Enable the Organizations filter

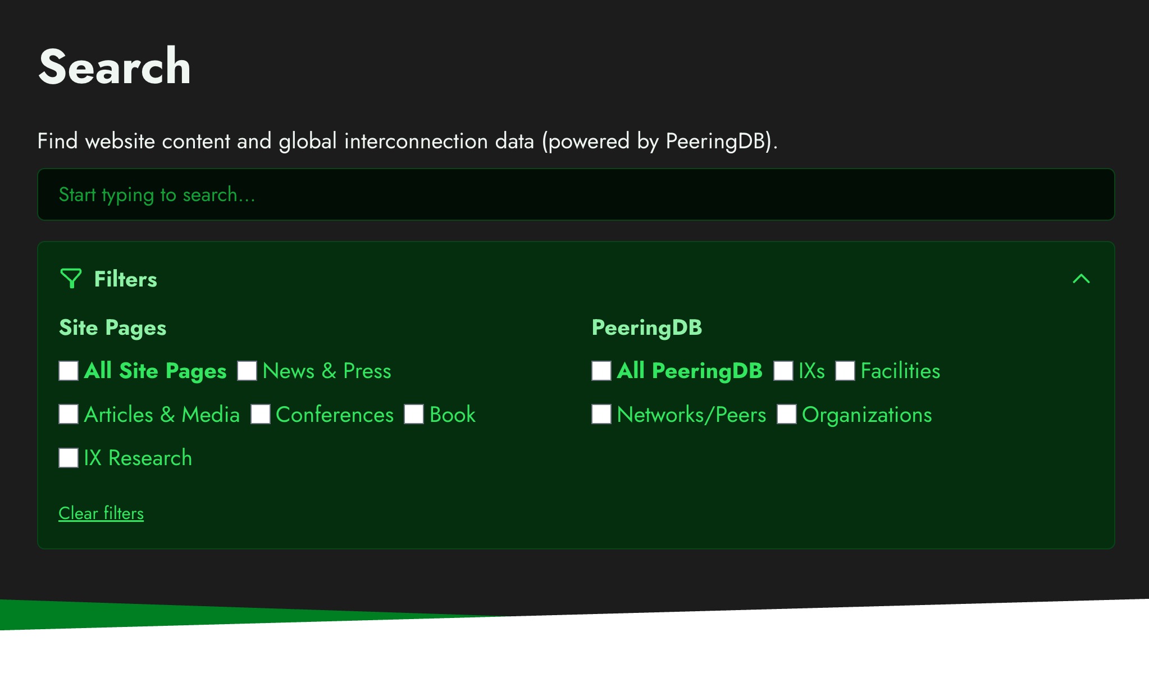[787, 415]
